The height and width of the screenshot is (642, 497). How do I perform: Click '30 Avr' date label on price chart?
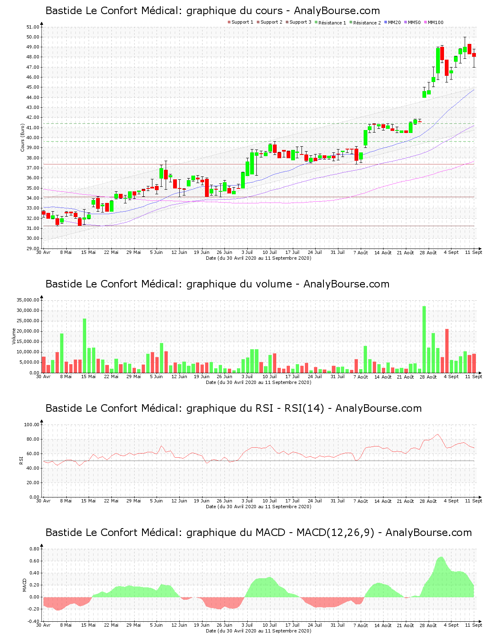[x=43, y=252]
